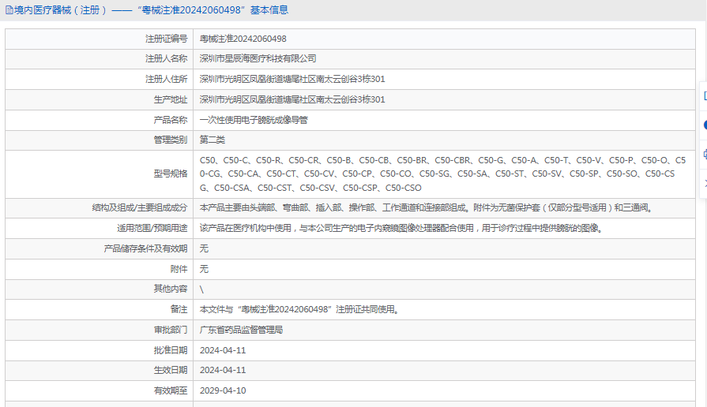Click the model list text starting with C50、C50-C
The image size is (707, 407).
pos(443,174)
